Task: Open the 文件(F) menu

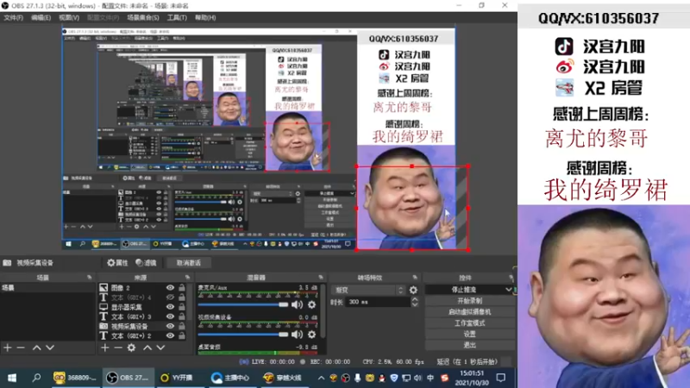Action: (x=13, y=17)
